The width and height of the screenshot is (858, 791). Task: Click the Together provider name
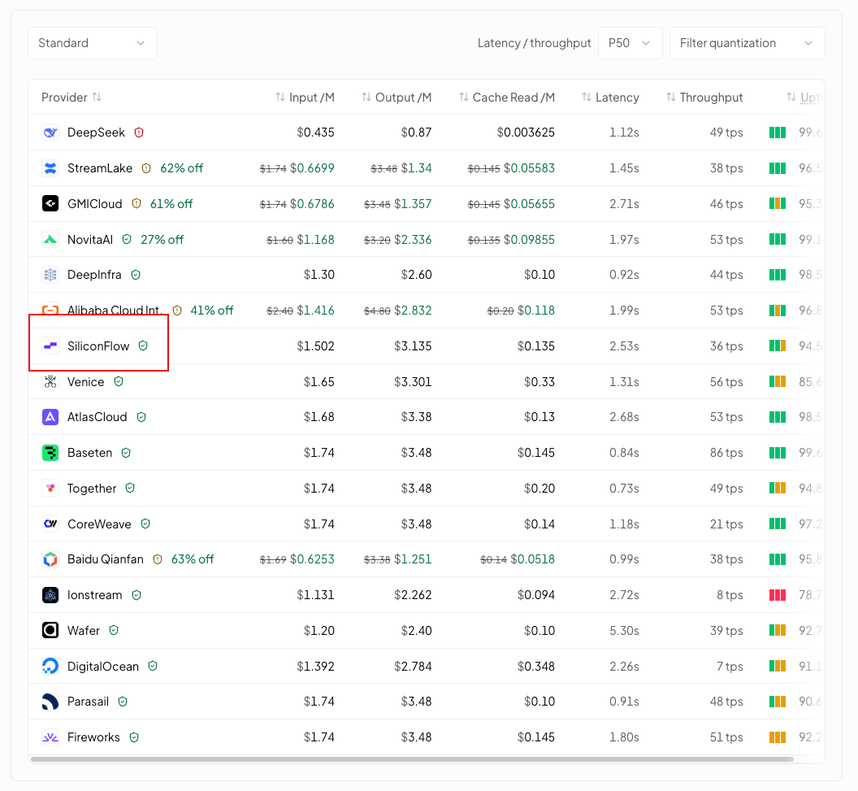click(x=92, y=489)
